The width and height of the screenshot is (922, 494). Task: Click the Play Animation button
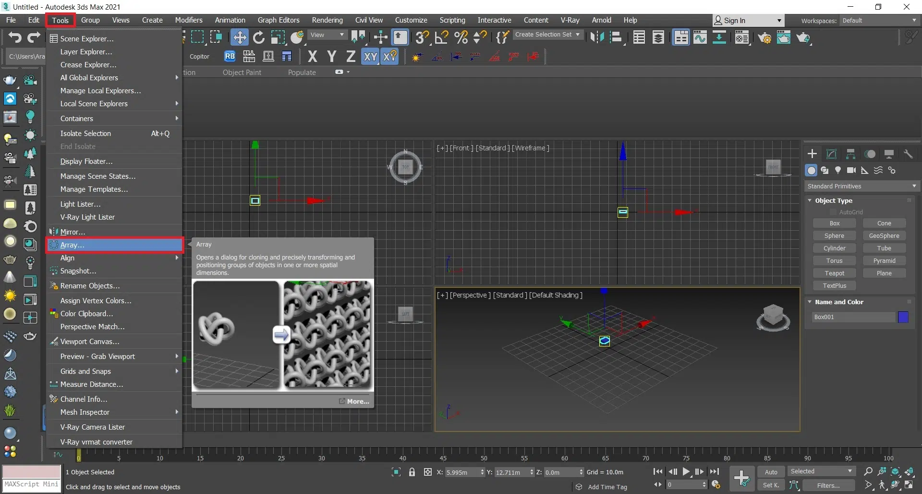point(686,472)
